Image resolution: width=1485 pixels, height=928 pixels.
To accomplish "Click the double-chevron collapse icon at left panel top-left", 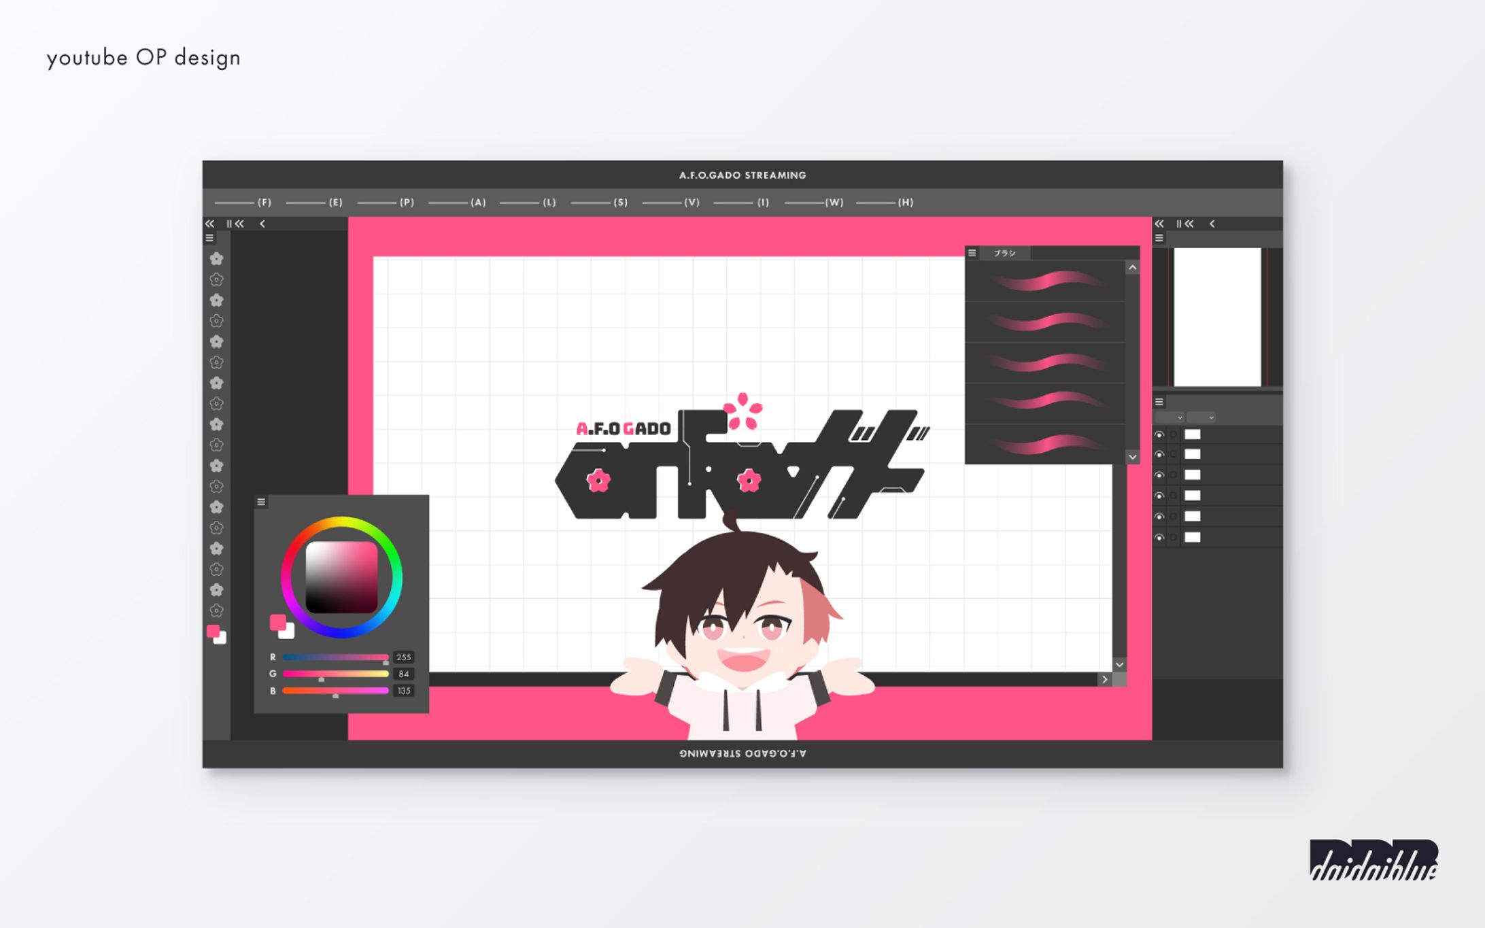I will [209, 224].
